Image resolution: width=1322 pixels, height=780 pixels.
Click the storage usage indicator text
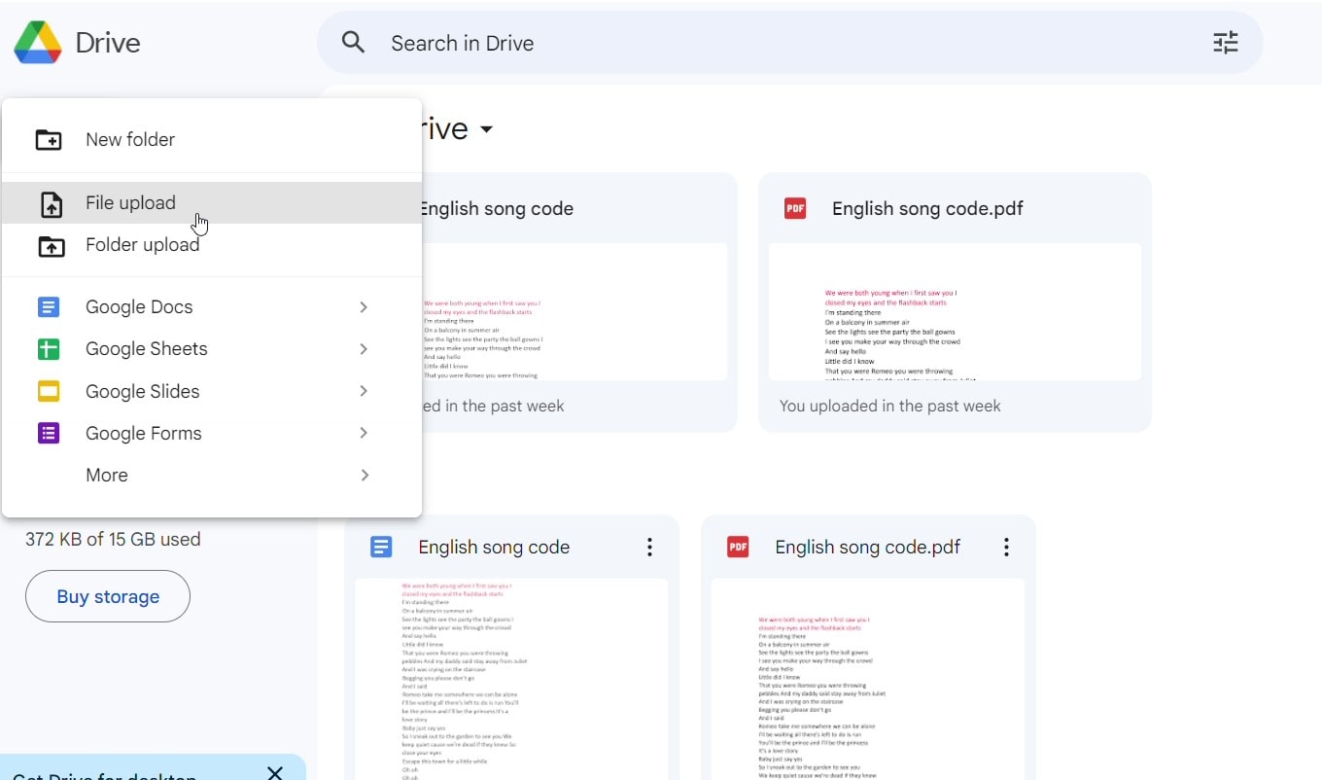[112, 539]
